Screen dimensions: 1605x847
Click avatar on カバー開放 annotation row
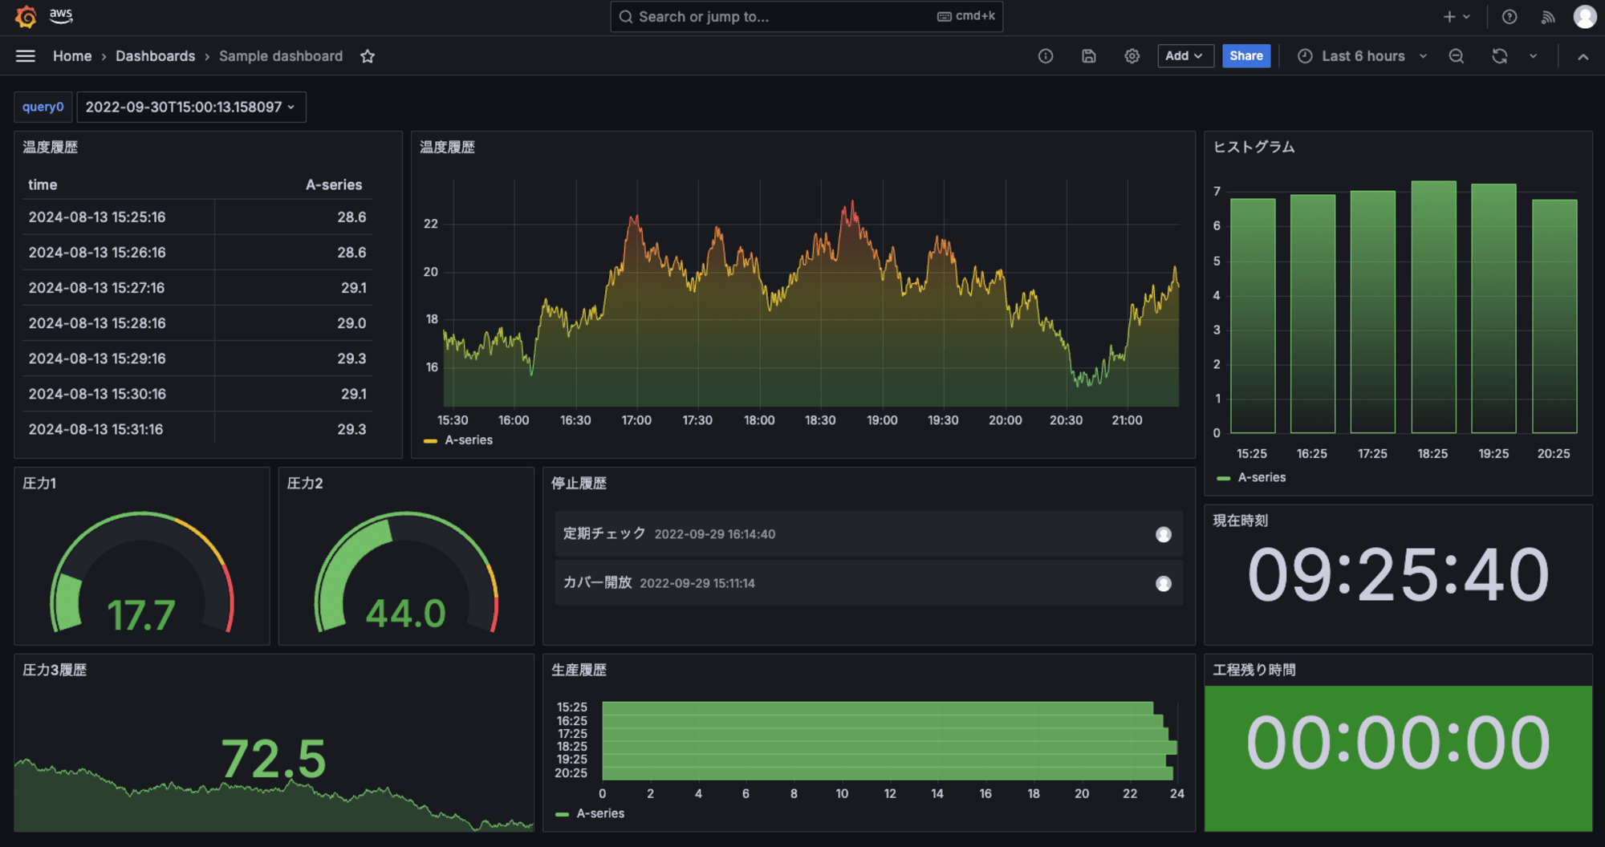point(1164,584)
